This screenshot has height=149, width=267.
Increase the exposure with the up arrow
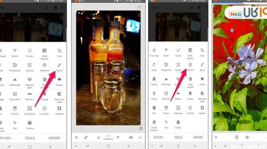(x=118, y=137)
